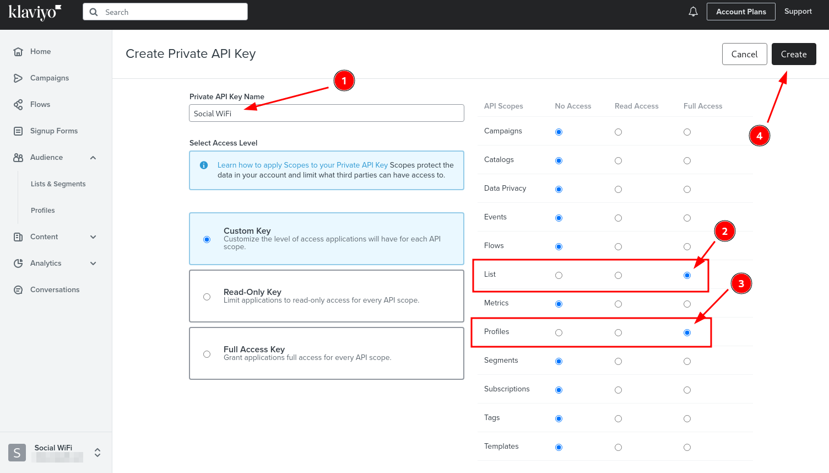Viewport: 829px width, 473px height.
Task: Click the Analytics pie chart icon
Action: coord(18,263)
